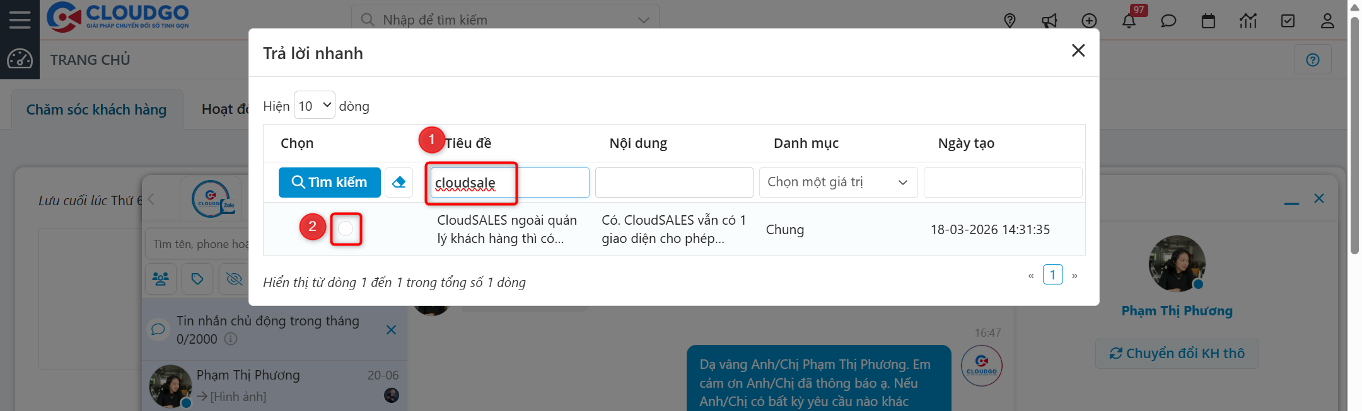This screenshot has height=411, width=1362.
Task: Open Phạm Thị Phương profile name link
Action: click(x=1177, y=311)
